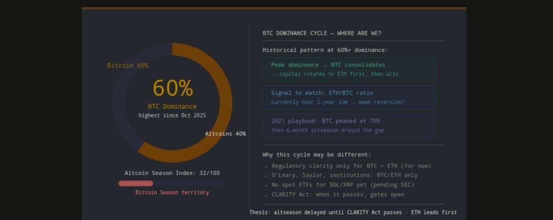Click "highest since Oct 2025" text

click(172, 115)
